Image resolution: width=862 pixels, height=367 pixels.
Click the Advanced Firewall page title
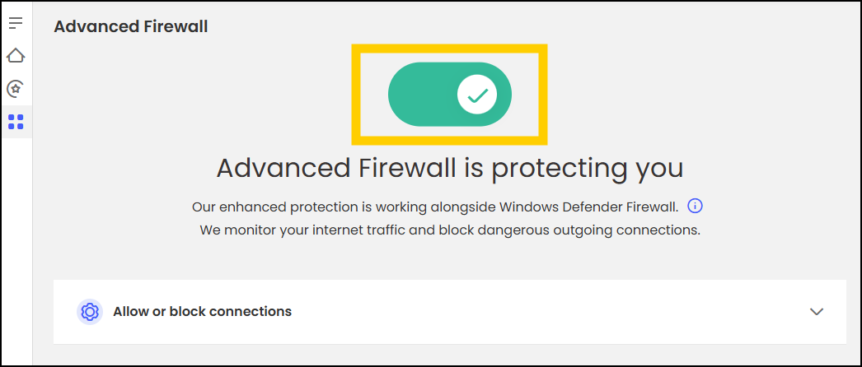coord(131,26)
